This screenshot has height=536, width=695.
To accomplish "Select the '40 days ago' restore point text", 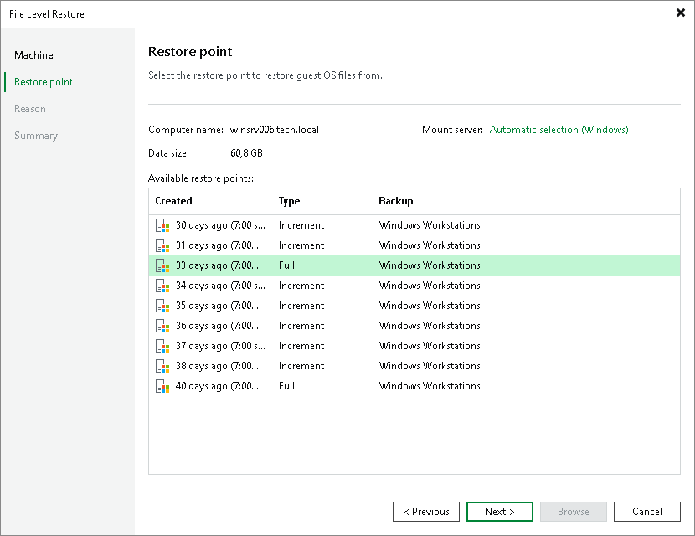I will point(217,386).
